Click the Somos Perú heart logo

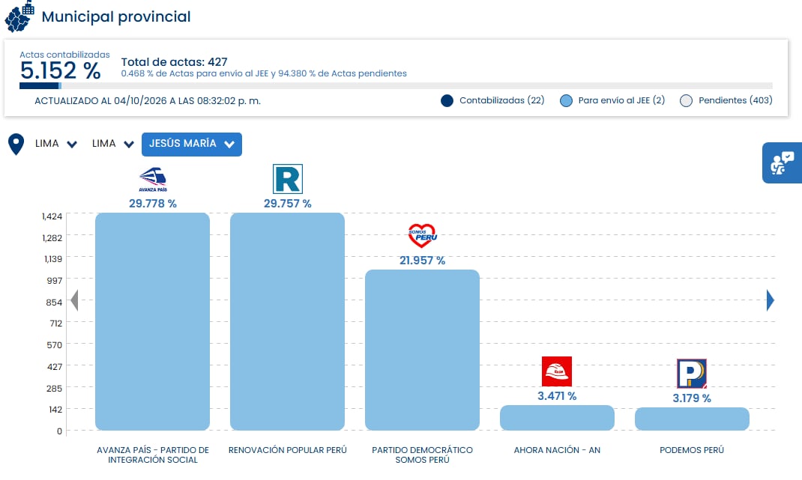click(423, 236)
